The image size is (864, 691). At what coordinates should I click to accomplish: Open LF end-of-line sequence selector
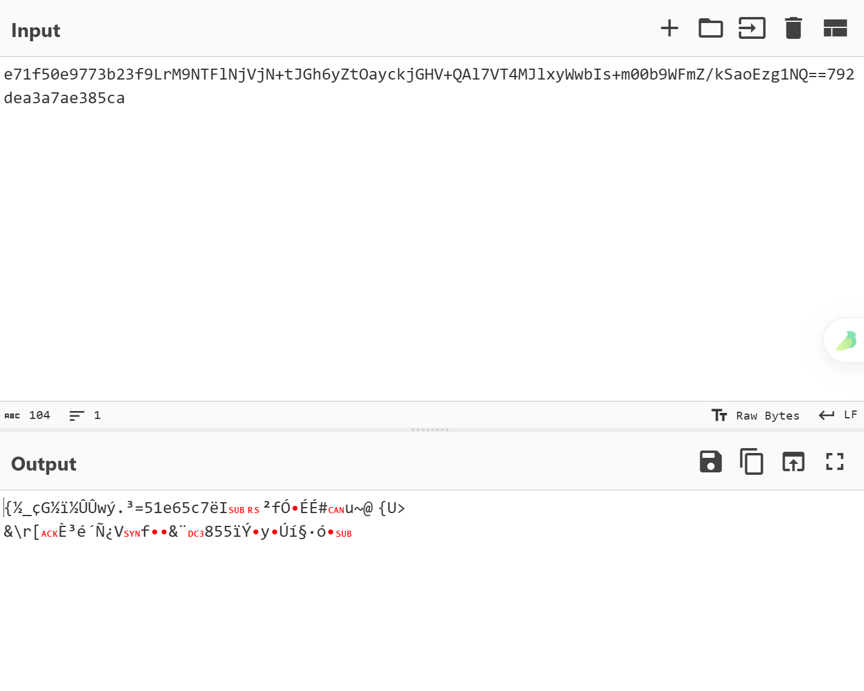pos(838,415)
